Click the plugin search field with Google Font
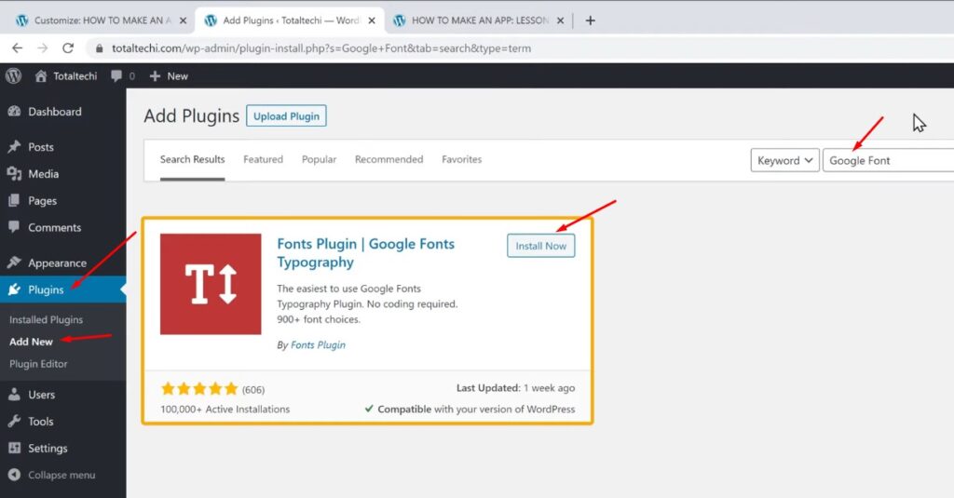The height and width of the screenshot is (498, 954). 888,160
